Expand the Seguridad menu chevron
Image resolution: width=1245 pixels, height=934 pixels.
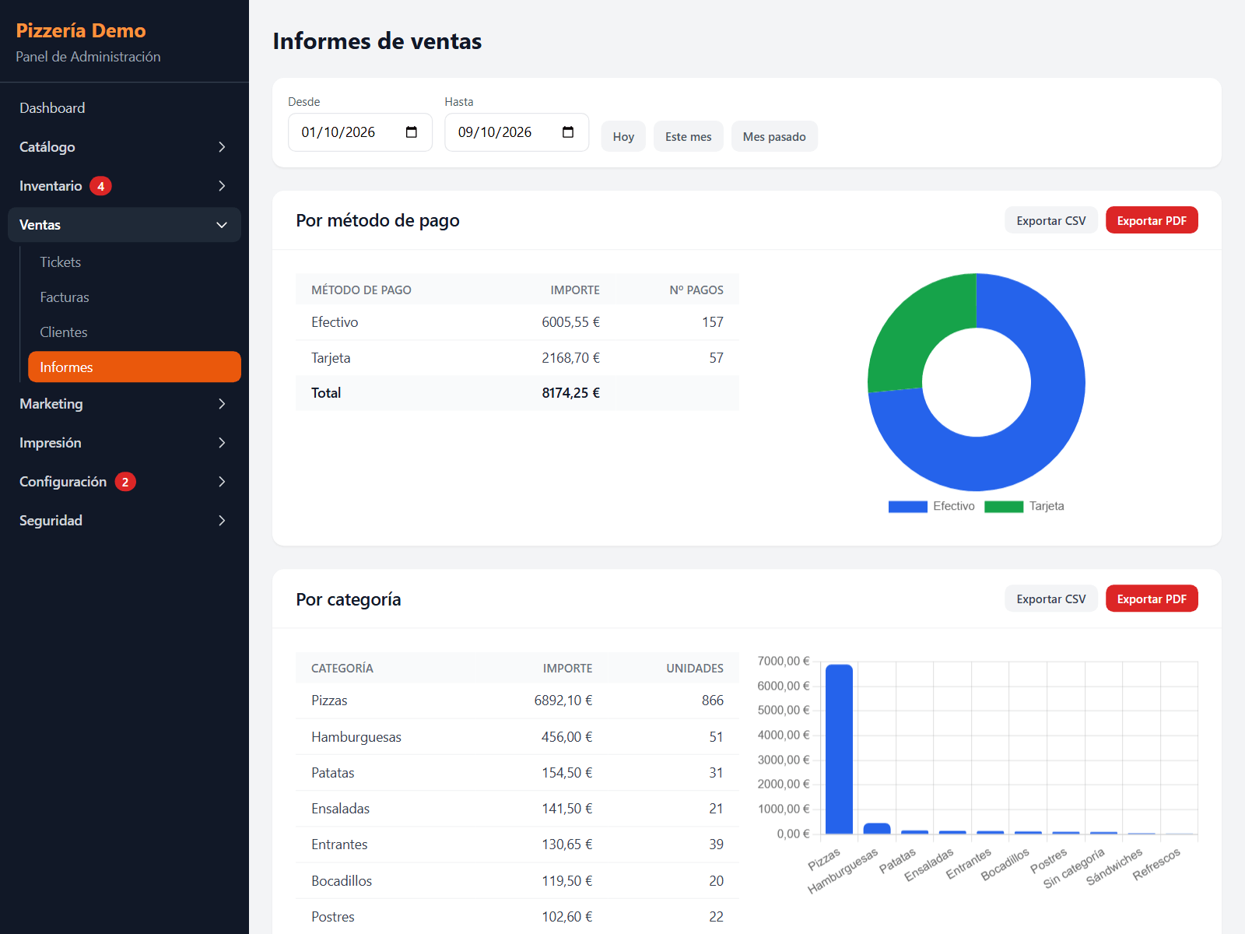point(222,521)
